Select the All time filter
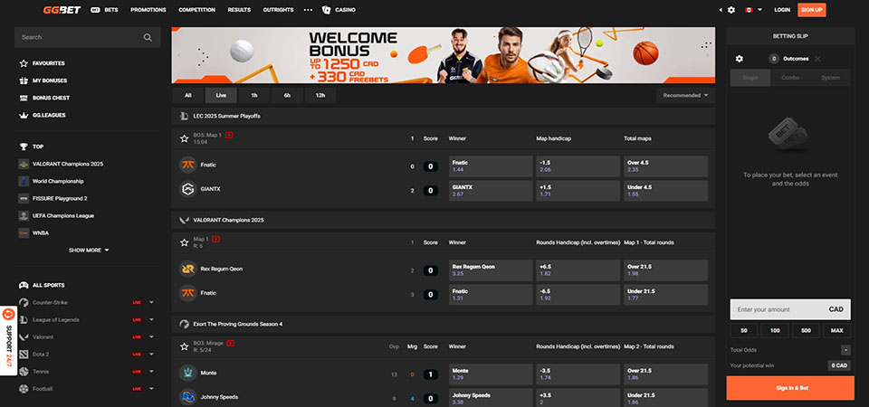Image resolution: width=869 pixels, height=407 pixels. point(188,95)
